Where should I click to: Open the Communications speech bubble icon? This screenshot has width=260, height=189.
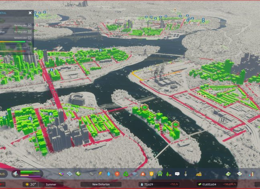point(177,174)
